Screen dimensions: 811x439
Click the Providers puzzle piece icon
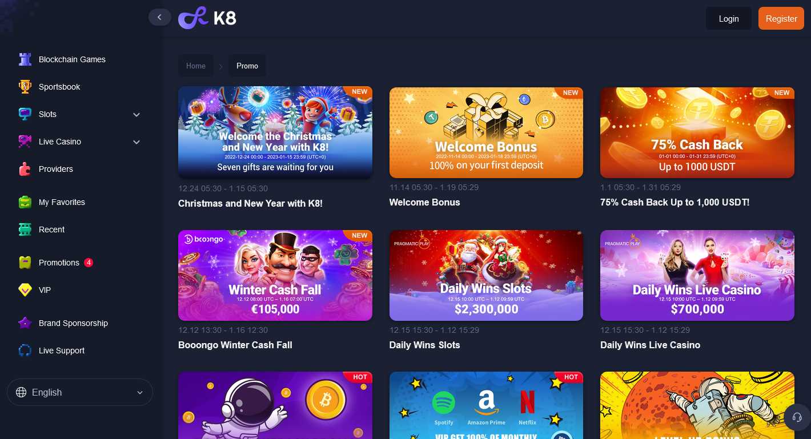(25, 169)
